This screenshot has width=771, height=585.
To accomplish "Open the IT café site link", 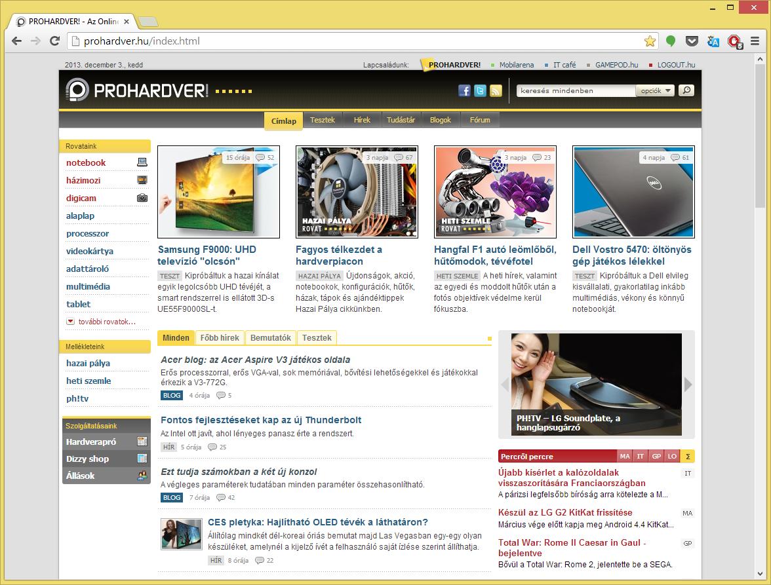I will pyautogui.click(x=564, y=65).
